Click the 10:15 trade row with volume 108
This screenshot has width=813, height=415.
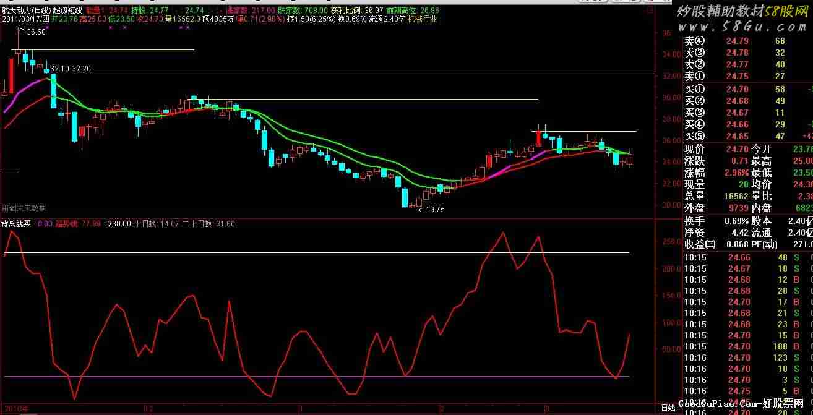(x=742, y=346)
